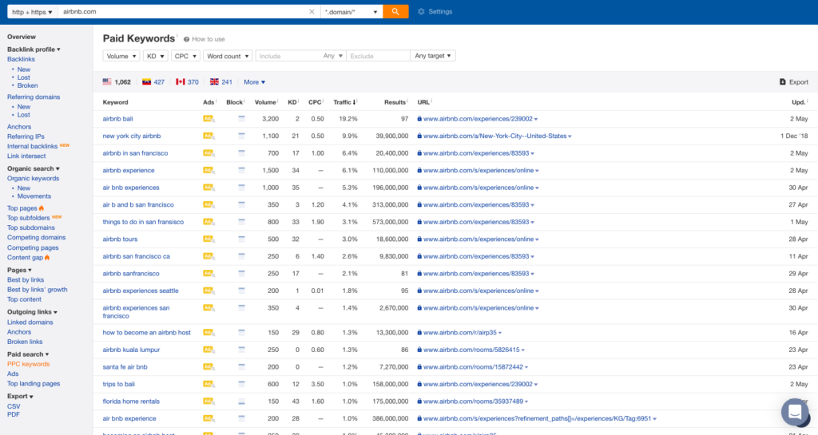The width and height of the screenshot is (818, 435).
Task: Click the Block icon for santa fe air bnb
Action: [241, 366]
